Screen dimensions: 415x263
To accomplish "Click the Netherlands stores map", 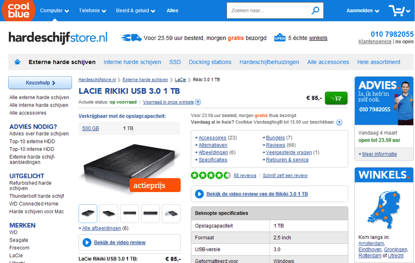I will pyautogui.click(x=384, y=209).
